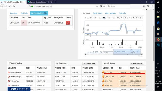Set chart zoom to All

click(x=109, y=18)
